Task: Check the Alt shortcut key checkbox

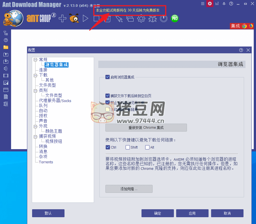Action: coord(147,147)
